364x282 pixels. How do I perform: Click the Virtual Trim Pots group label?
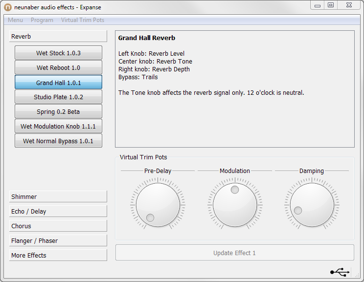143,157
